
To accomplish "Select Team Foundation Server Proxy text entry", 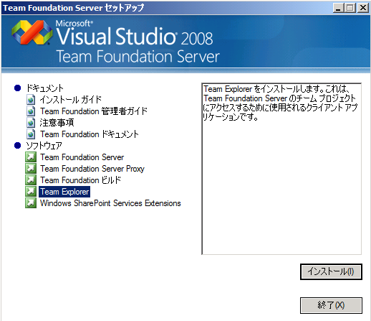I will pos(92,169).
